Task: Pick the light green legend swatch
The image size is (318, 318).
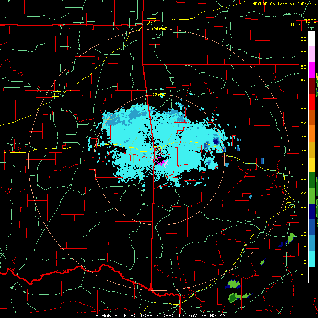Action: tap(312, 196)
